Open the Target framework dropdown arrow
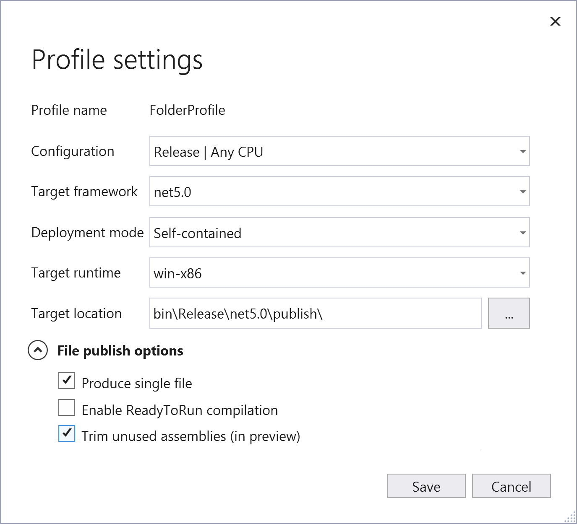 [523, 192]
